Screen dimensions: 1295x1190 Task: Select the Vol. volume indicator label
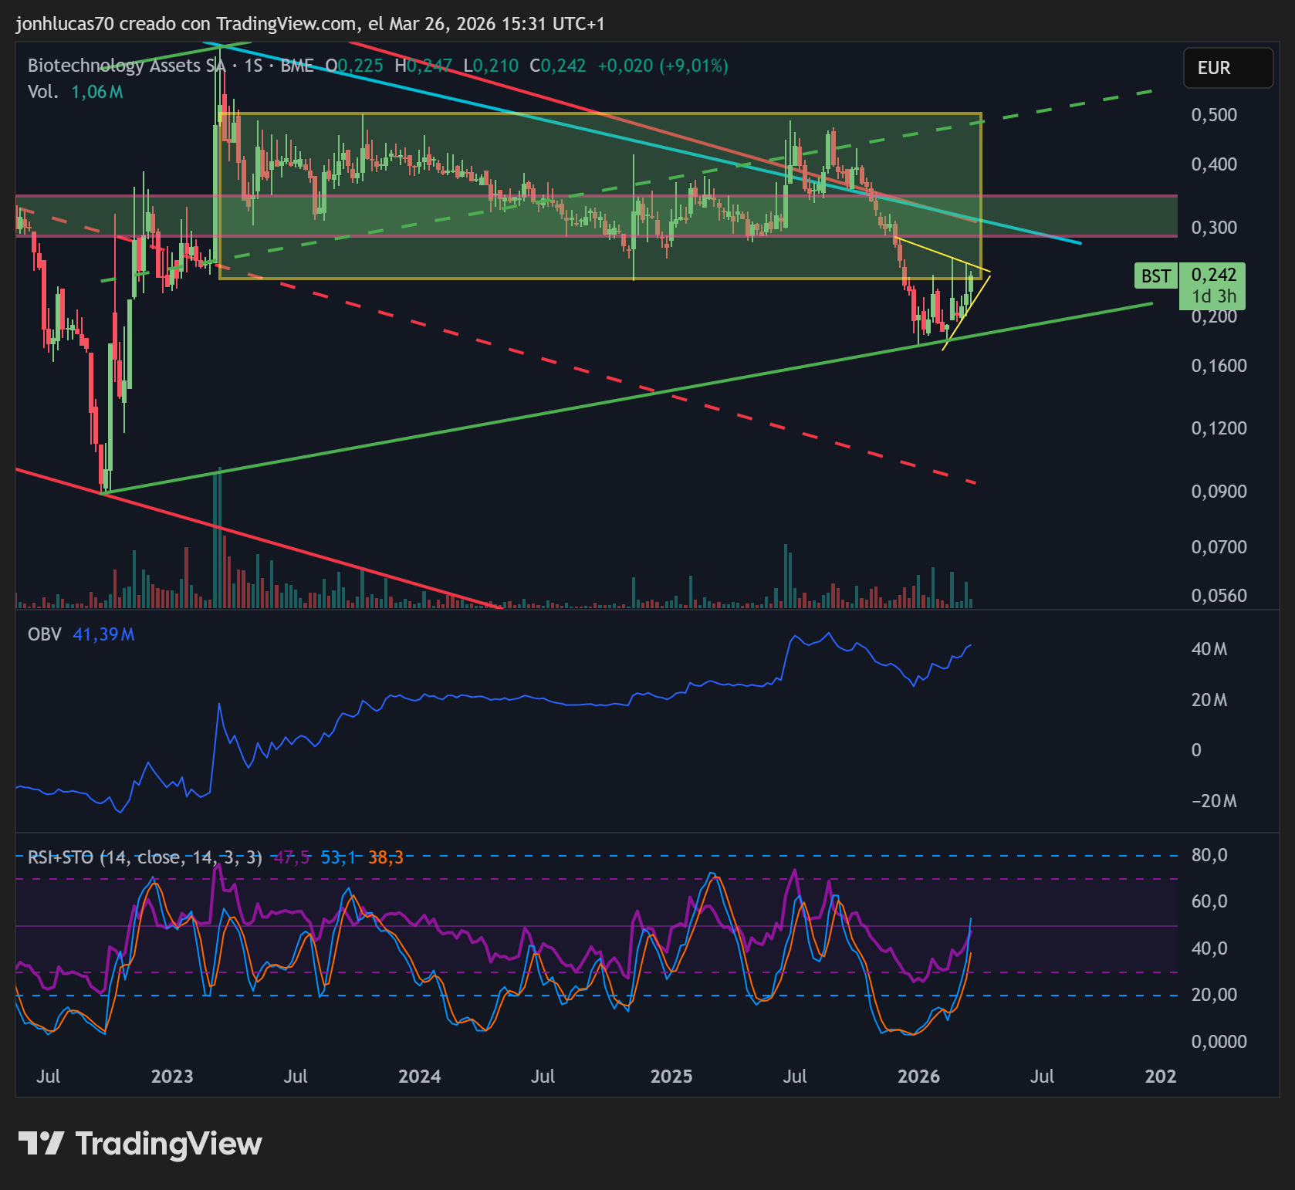[43, 92]
